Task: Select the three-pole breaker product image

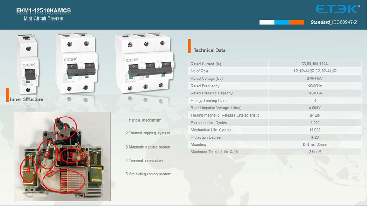Action: 145,62
